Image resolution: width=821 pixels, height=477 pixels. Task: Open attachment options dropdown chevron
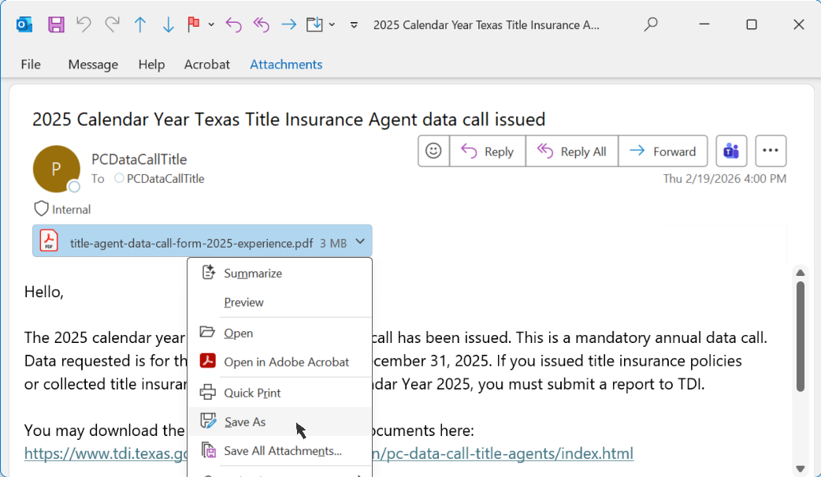click(x=360, y=242)
